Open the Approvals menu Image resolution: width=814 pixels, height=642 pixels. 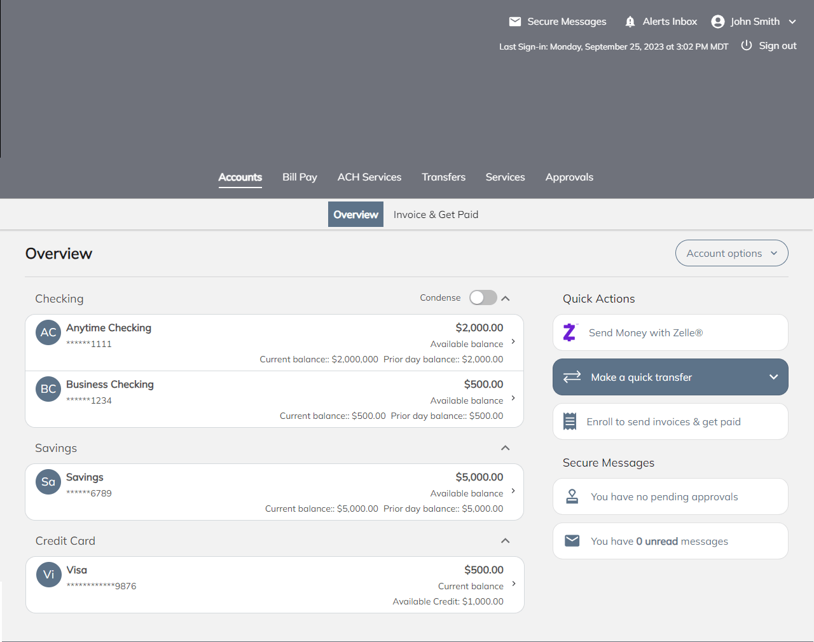coord(569,177)
